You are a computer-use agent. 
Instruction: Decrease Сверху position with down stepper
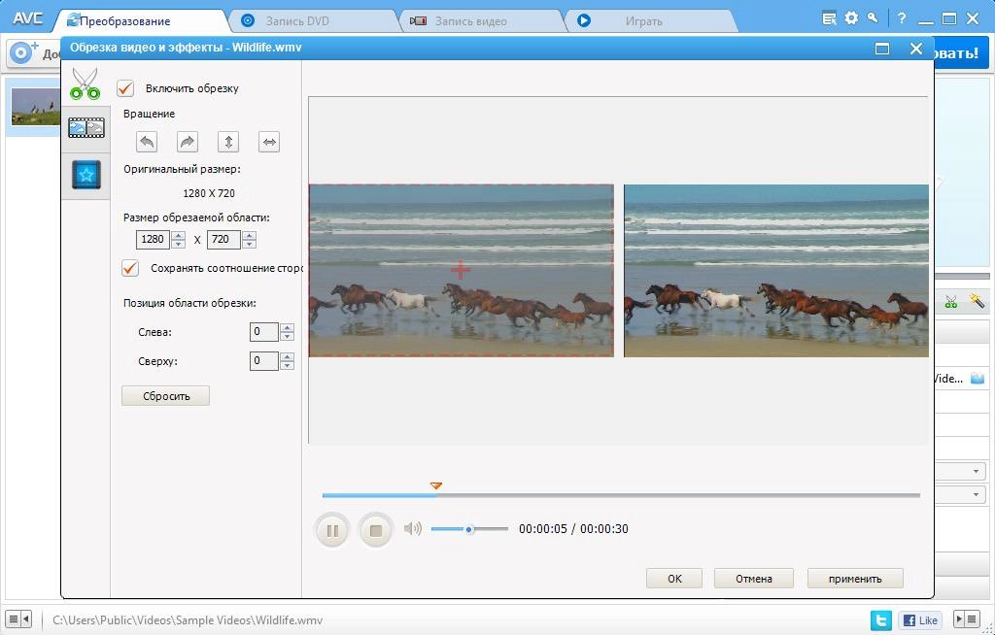point(288,365)
